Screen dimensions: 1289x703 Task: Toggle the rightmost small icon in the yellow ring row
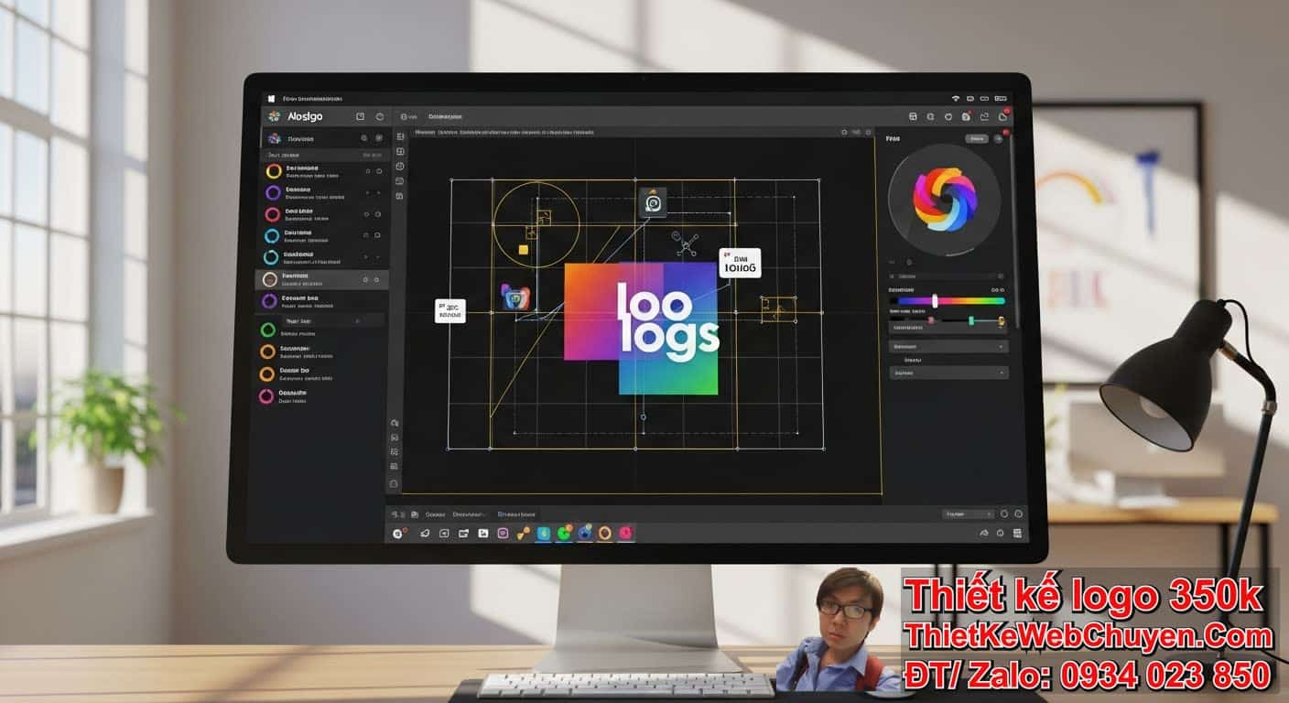tap(379, 171)
